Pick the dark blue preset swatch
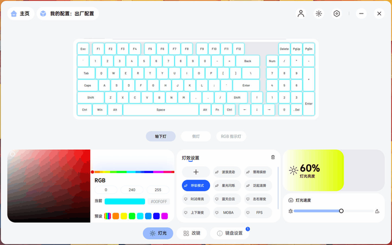392x245 pixels. coord(156,216)
